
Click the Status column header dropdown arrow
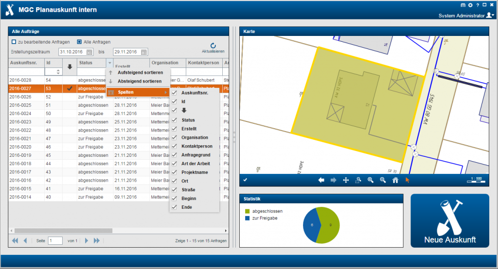pos(110,63)
